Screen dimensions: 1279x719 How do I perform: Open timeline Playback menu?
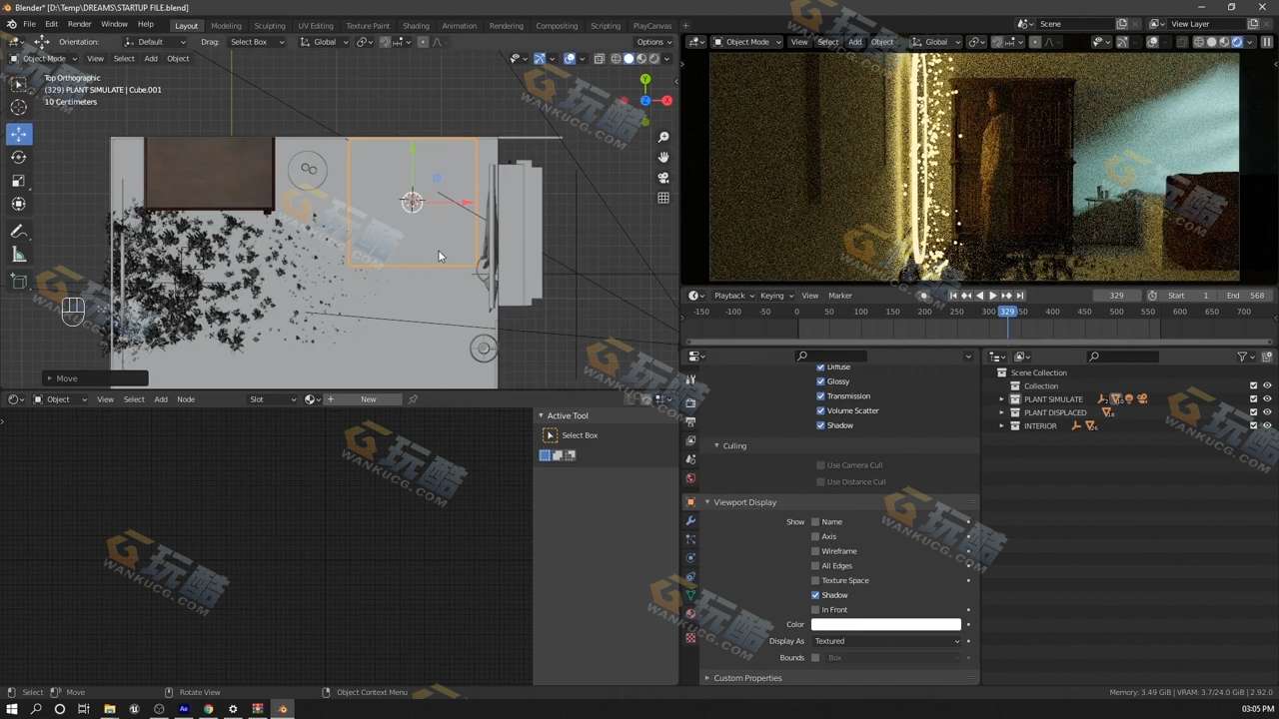click(x=733, y=296)
